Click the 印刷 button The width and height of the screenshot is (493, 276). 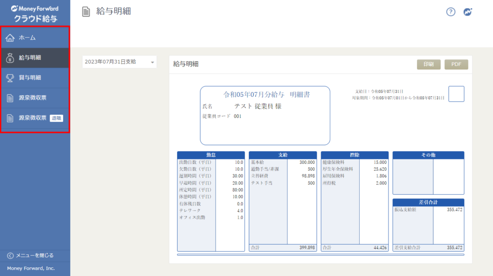[x=428, y=64]
